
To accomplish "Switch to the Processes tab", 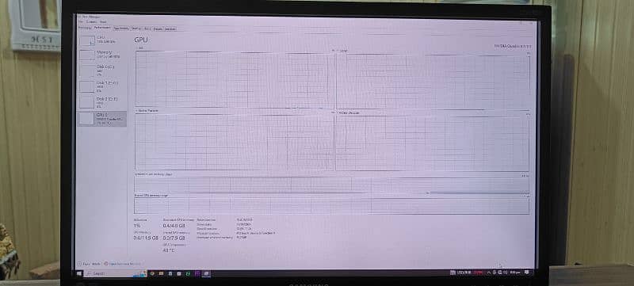I will (x=85, y=28).
